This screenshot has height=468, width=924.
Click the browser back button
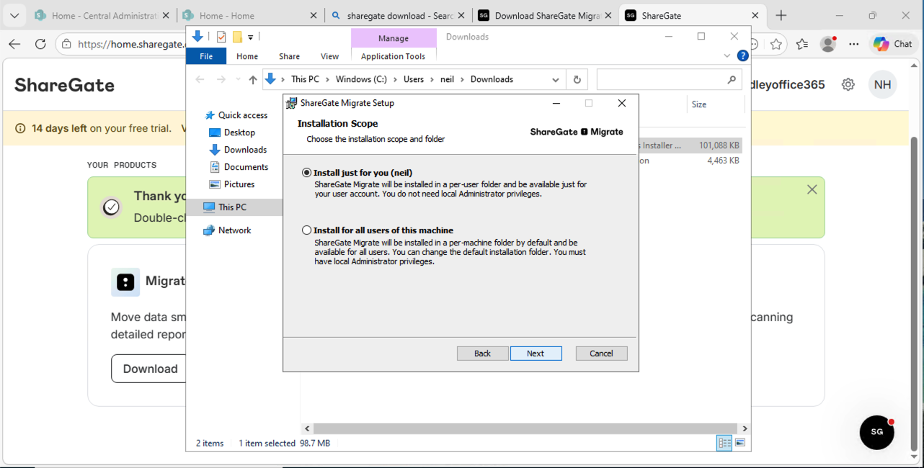(x=14, y=44)
